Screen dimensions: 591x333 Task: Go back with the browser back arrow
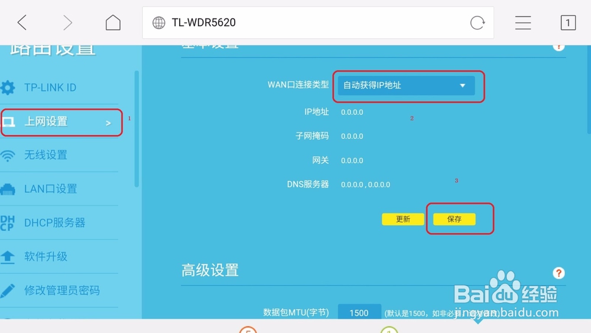coord(22,22)
